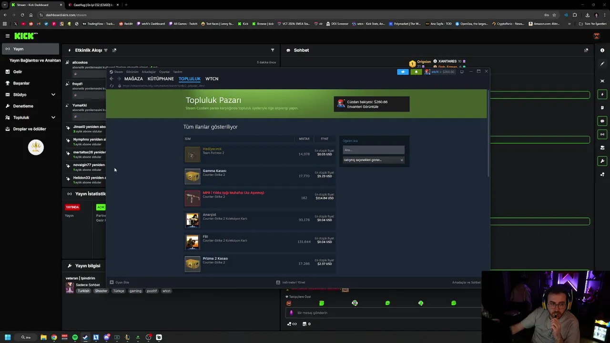This screenshot has height=343, width=610.
Task: Click Steam market search field
Action: tap(373, 150)
